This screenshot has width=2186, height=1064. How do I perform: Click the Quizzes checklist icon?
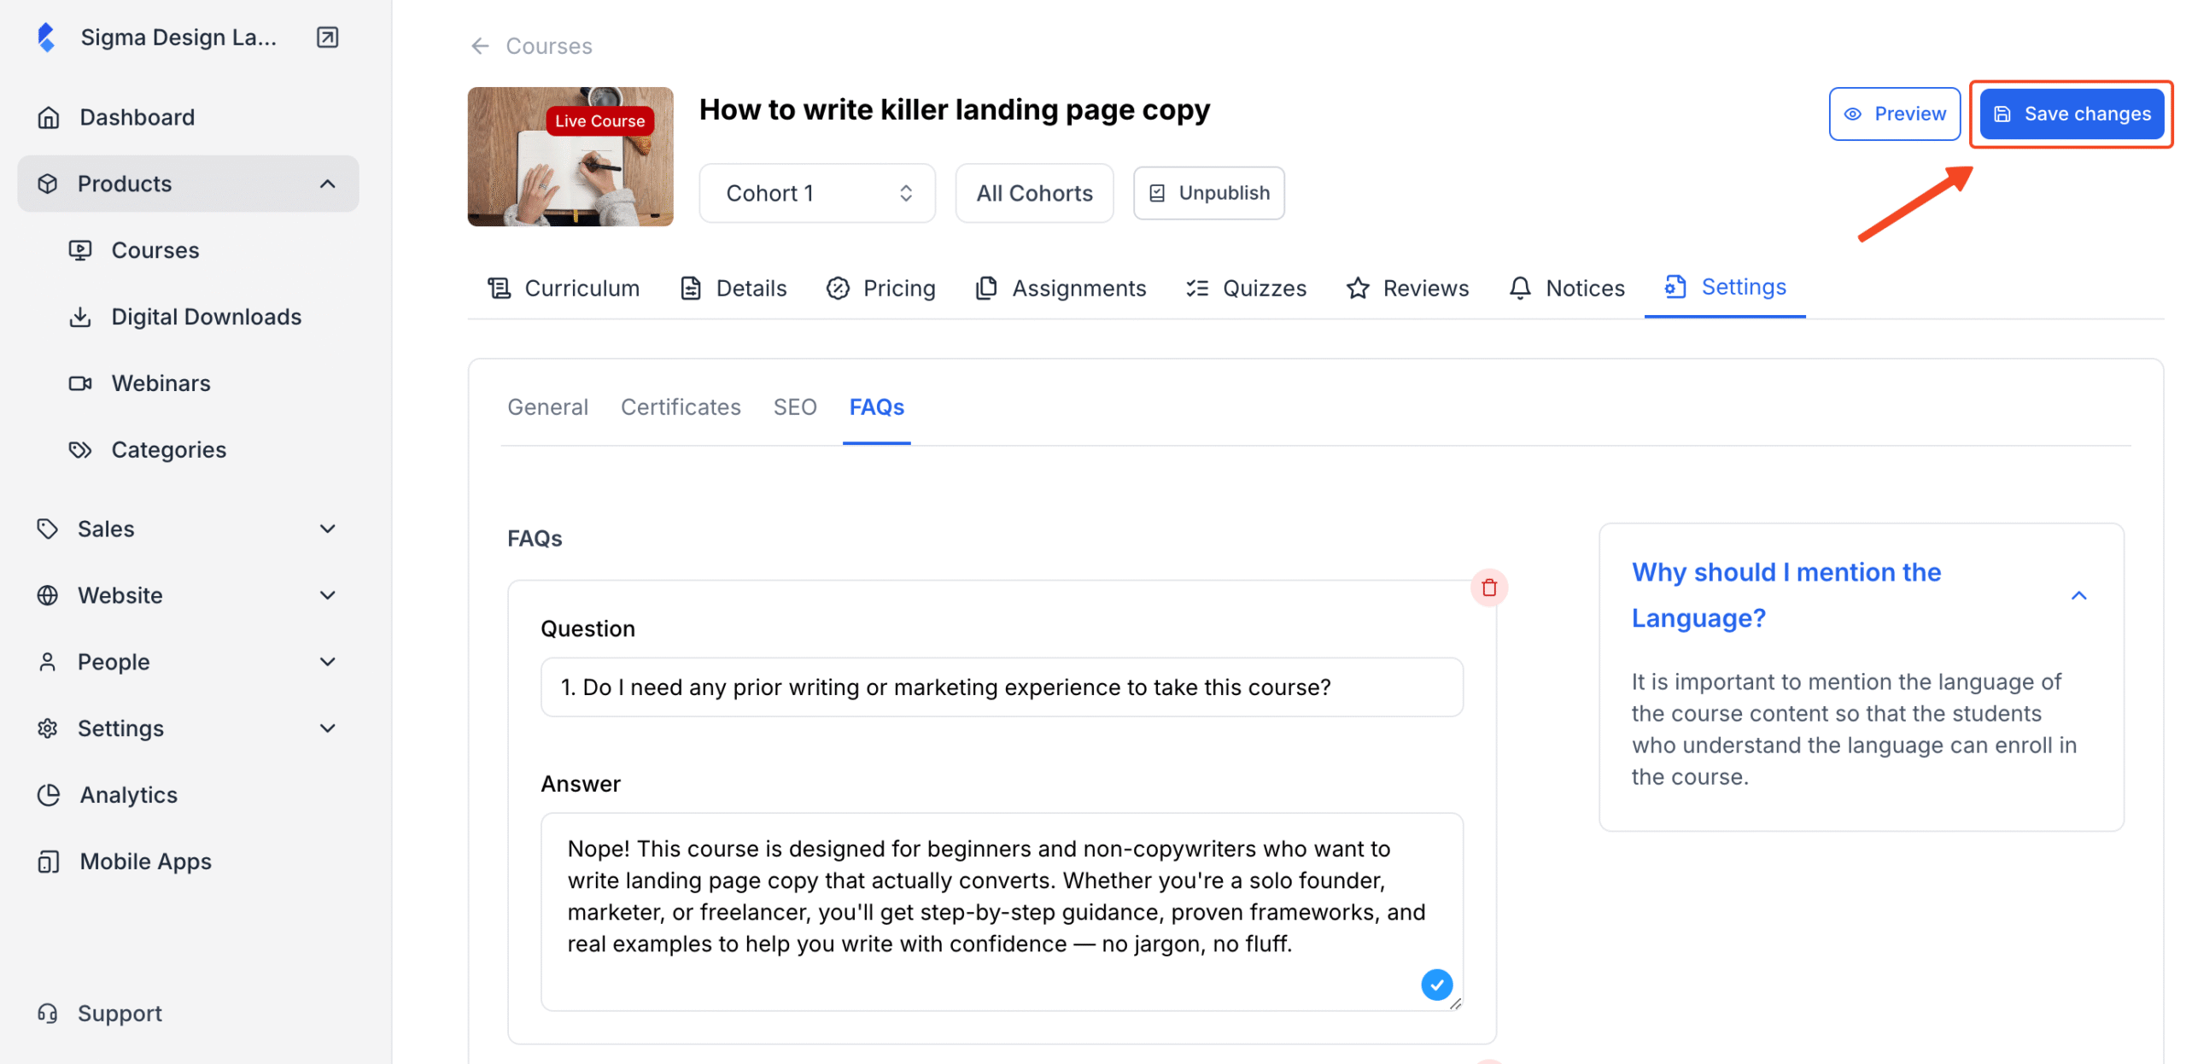(1197, 289)
